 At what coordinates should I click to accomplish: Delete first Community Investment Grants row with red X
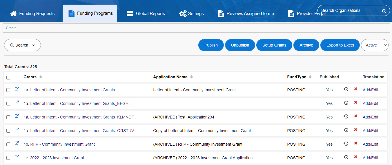point(356,89)
